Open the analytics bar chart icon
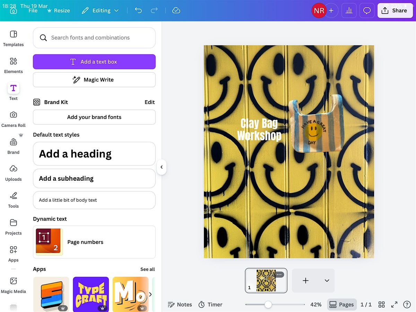416x312 pixels. pyautogui.click(x=349, y=11)
